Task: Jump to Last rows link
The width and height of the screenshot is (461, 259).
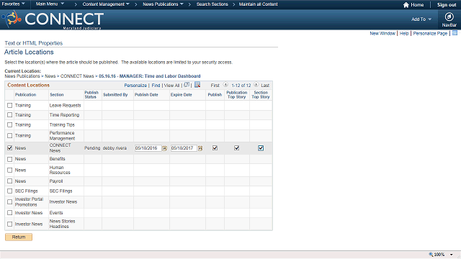Action: click(x=265, y=85)
